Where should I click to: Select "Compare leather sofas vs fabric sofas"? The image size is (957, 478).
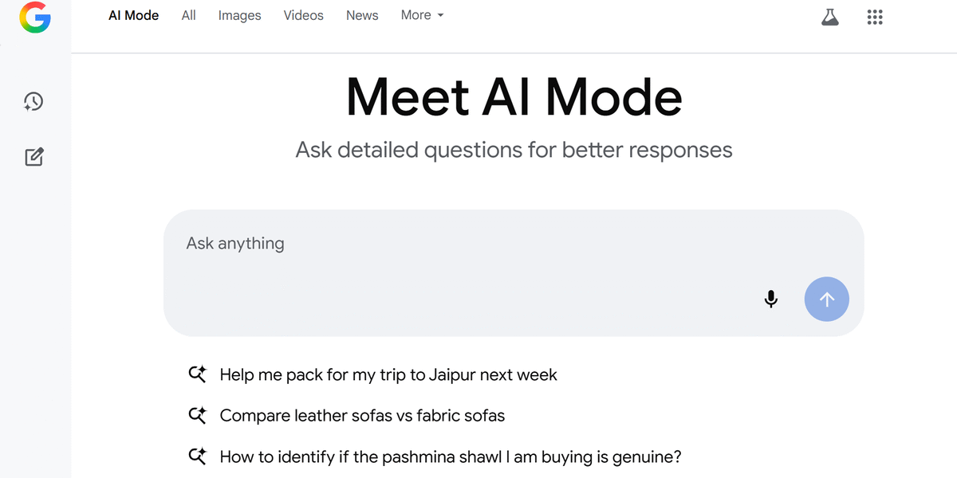click(x=362, y=416)
